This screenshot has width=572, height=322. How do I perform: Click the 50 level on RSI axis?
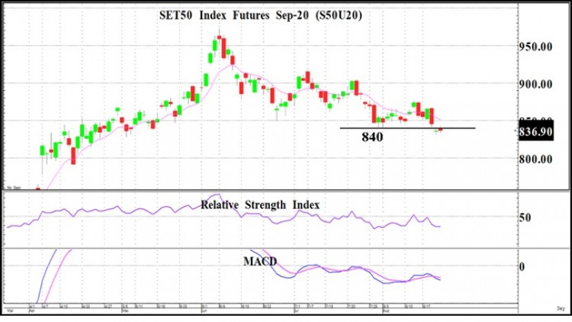pyautogui.click(x=525, y=217)
